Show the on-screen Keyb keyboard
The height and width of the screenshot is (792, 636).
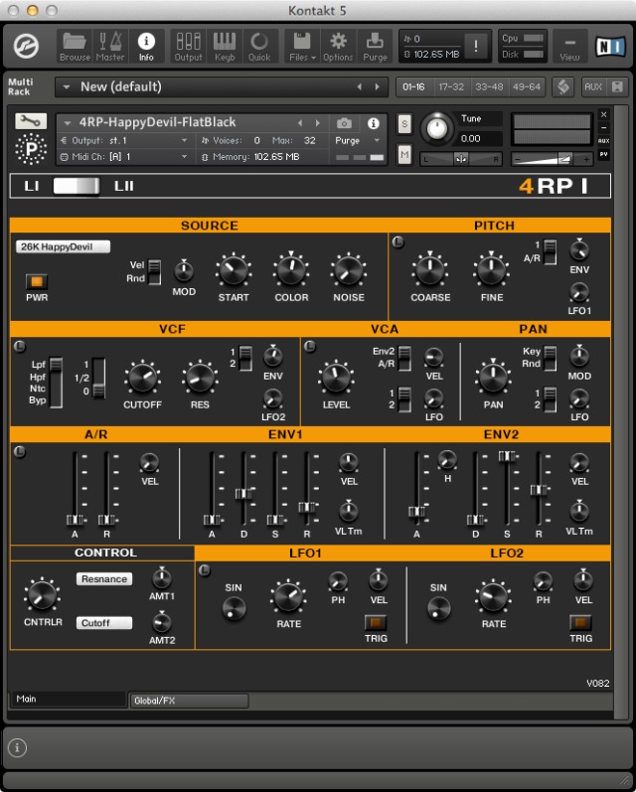point(225,46)
